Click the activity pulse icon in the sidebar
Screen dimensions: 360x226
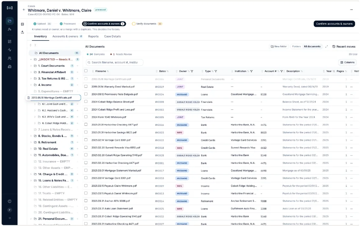tap(10, 50)
